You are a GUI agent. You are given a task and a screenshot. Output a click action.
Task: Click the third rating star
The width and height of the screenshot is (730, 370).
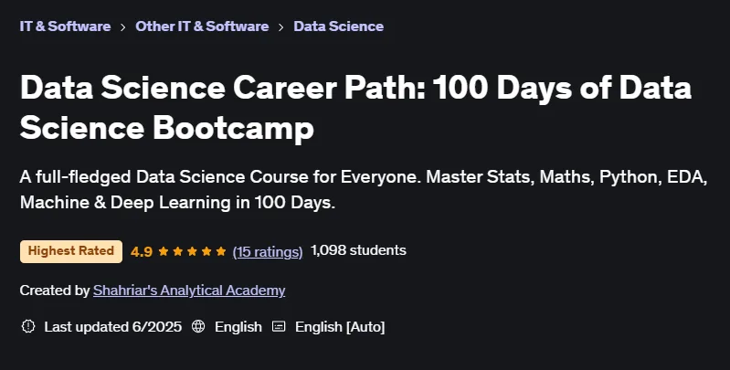[192, 252]
